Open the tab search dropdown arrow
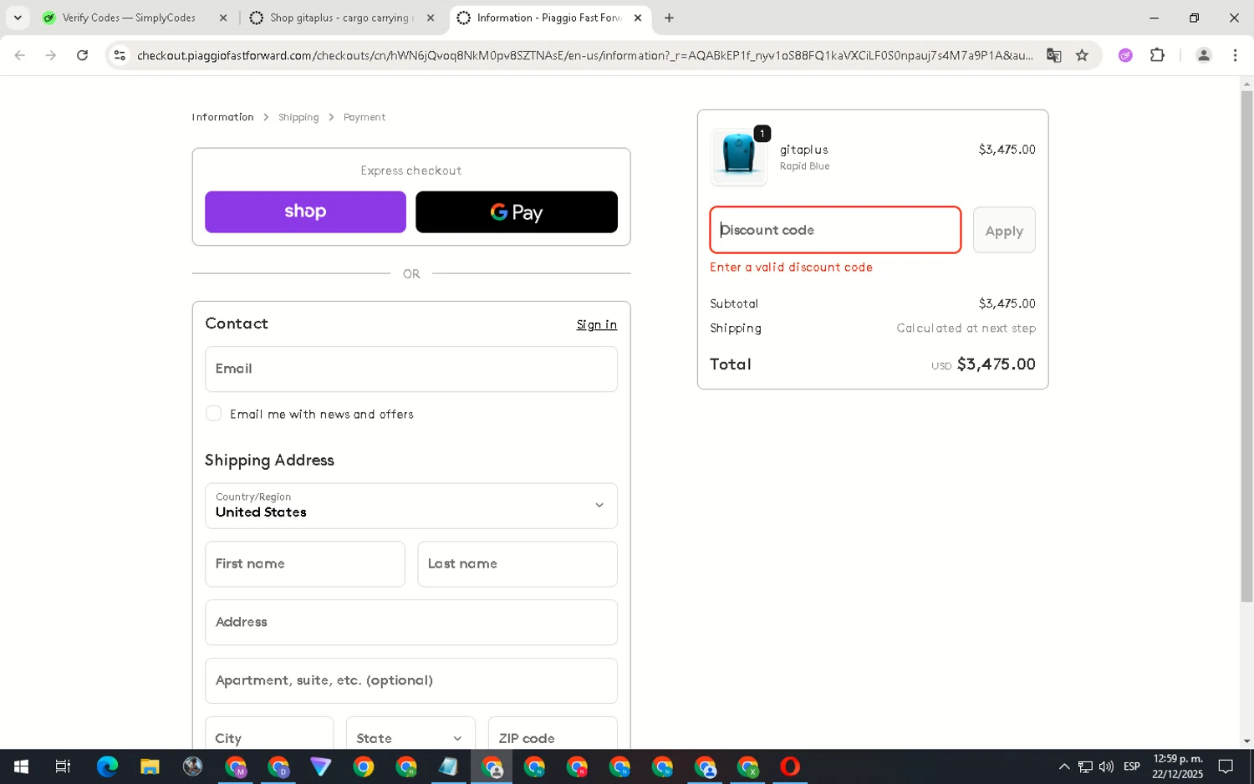 tap(18, 18)
